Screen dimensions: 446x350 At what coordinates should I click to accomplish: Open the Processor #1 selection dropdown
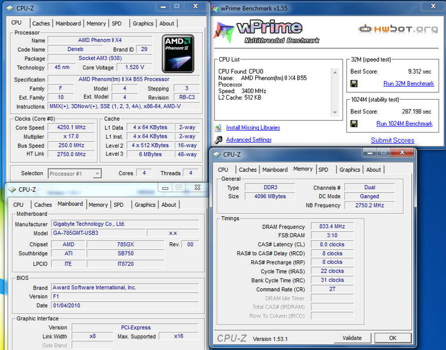(x=97, y=173)
